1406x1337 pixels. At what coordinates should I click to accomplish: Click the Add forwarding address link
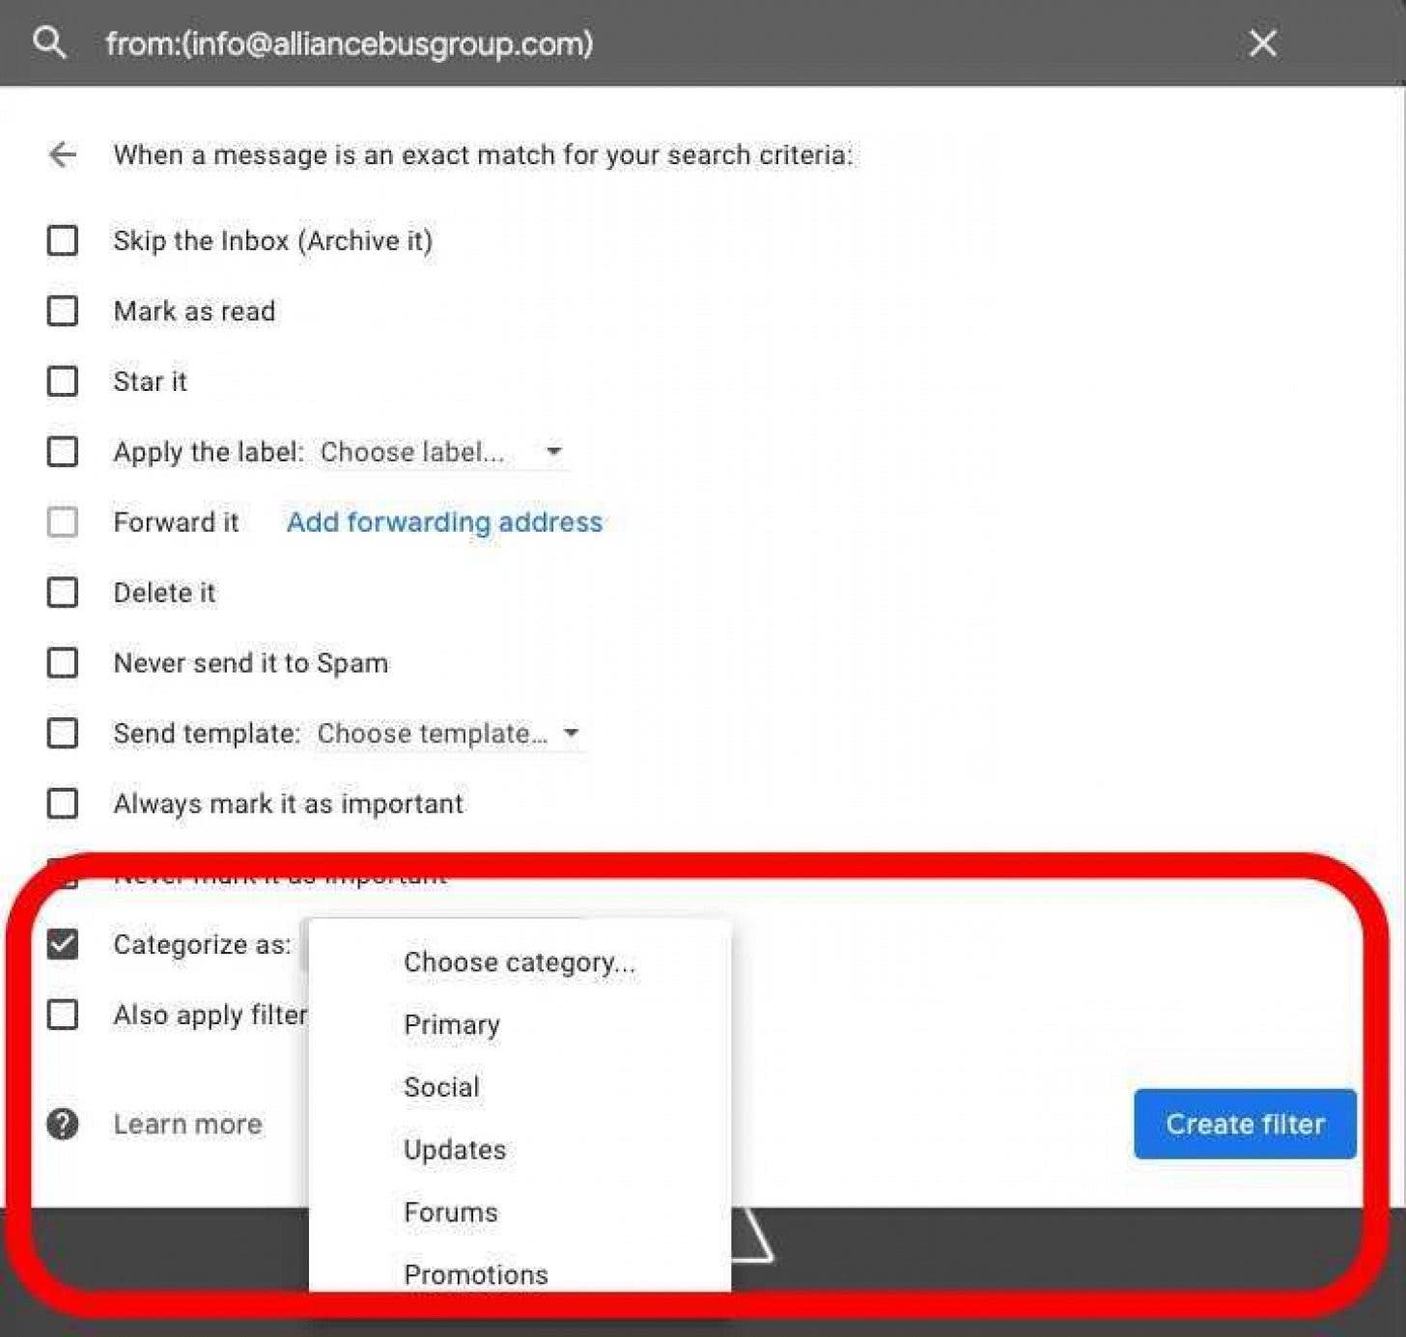(x=444, y=521)
